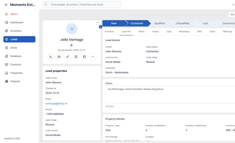Switch to the Notes tab
The height and width of the screenshot is (143, 235).
pos(142,32)
